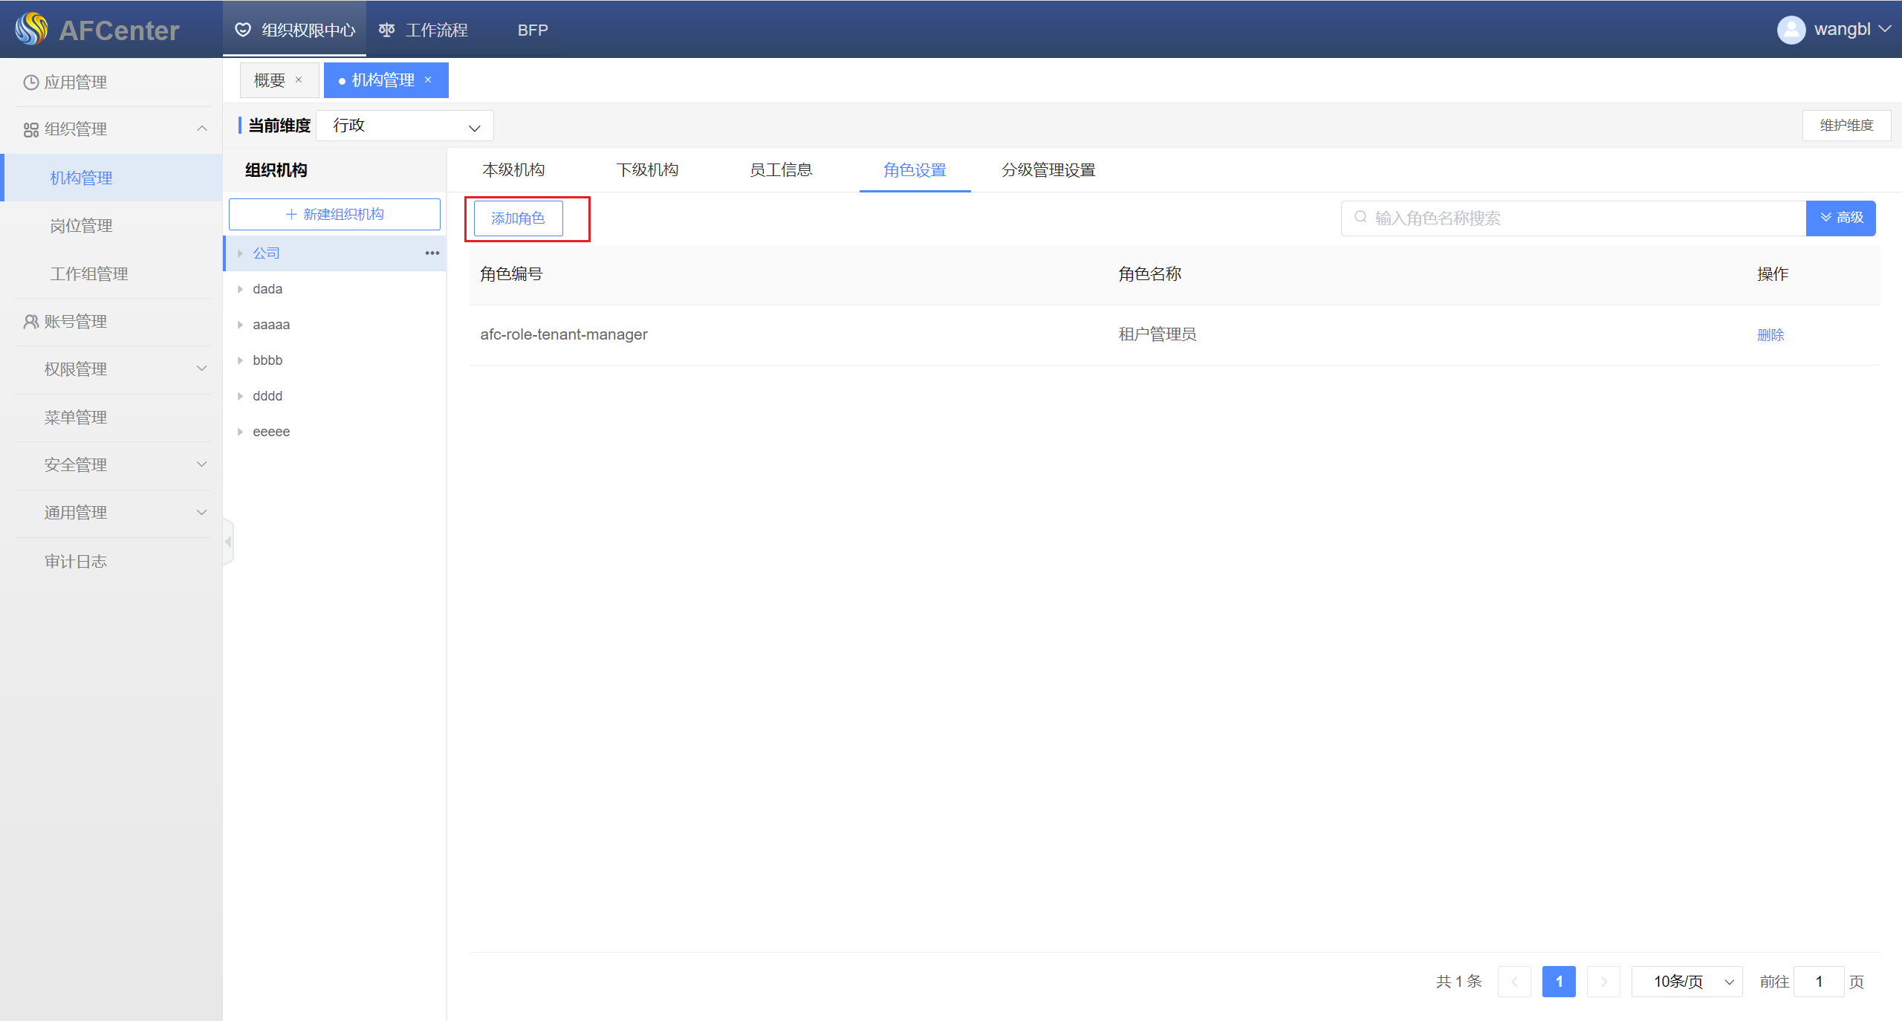Image resolution: width=1902 pixels, height=1021 pixels.
Task: Switch to the 下级机构 tab
Action: tap(647, 170)
